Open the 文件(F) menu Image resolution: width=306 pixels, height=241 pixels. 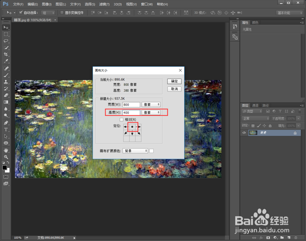(x=18, y=4)
